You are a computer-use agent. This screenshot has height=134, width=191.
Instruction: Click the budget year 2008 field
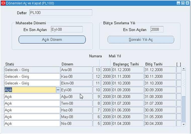click(157, 29)
